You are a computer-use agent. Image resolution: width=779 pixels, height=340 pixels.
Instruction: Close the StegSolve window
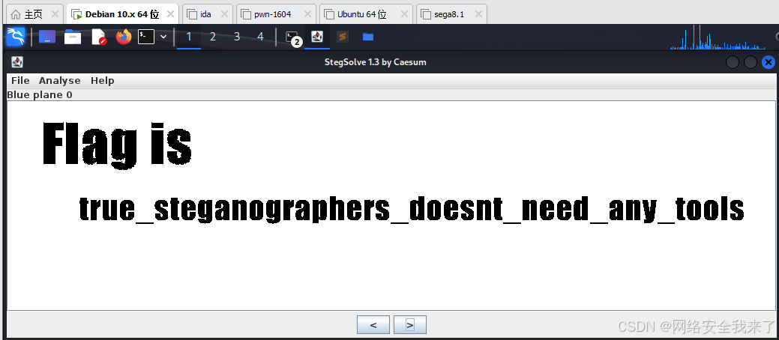[x=768, y=62]
